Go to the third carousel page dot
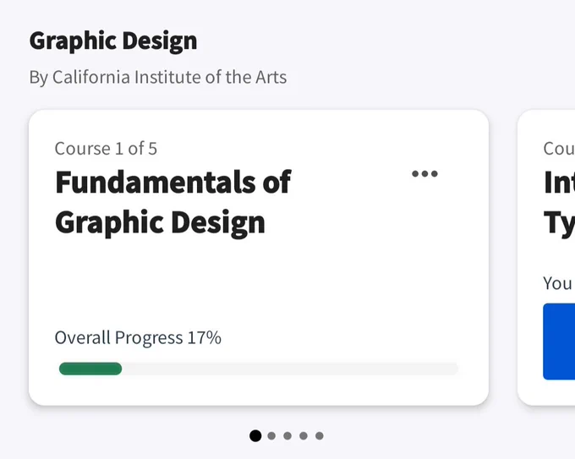Image resolution: width=575 pixels, height=459 pixels. 287,436
